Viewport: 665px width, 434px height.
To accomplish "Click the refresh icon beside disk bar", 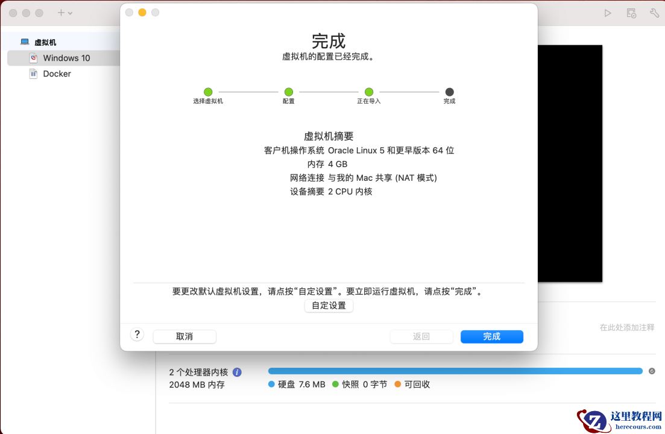I will pos(652,371).
